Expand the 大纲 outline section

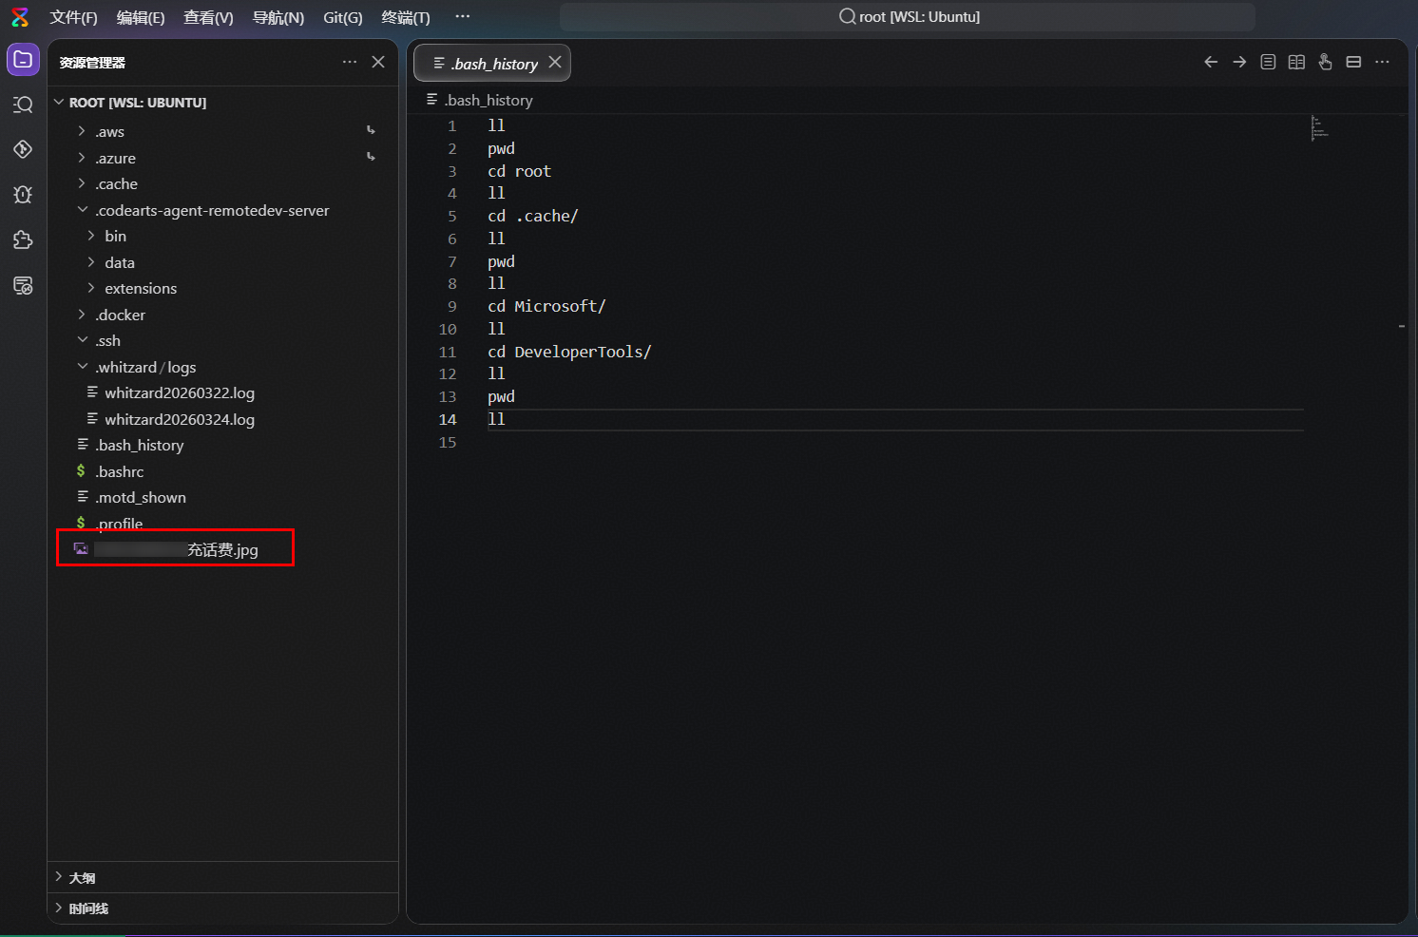point(59,877)
